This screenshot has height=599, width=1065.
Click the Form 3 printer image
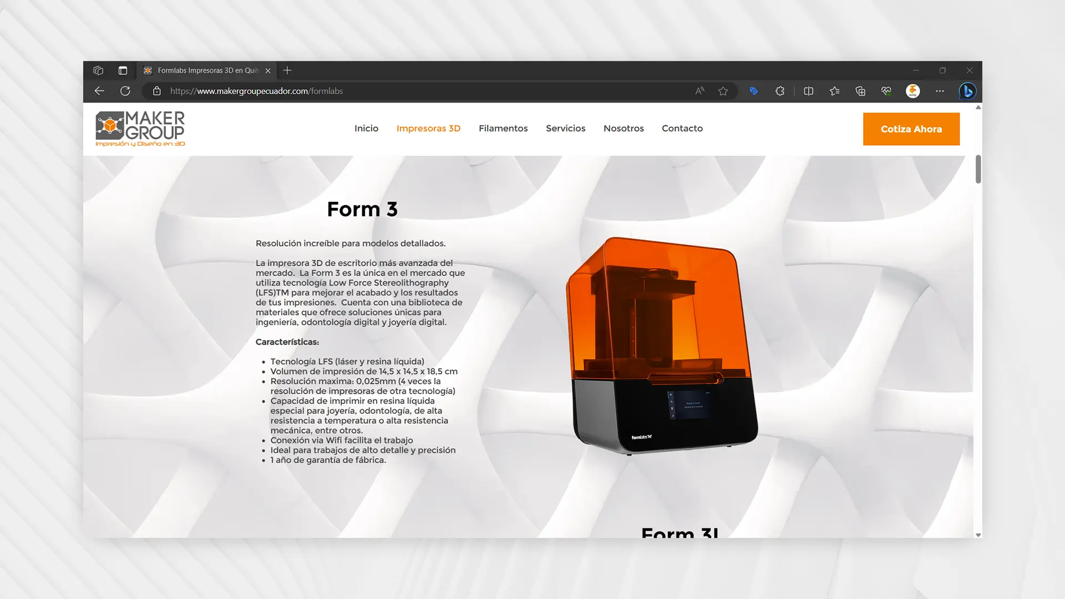(x=662, y=346)
